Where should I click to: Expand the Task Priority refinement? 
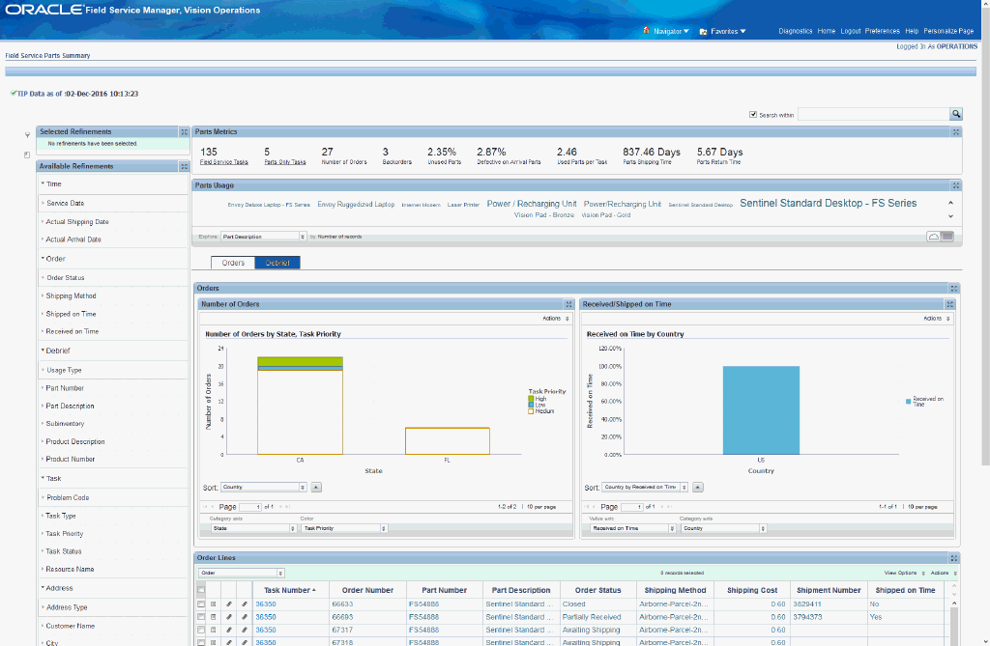(x=64, y=534)
